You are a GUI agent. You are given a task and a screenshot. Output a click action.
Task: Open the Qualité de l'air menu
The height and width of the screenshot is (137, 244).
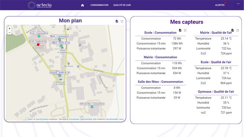point(122,5)
